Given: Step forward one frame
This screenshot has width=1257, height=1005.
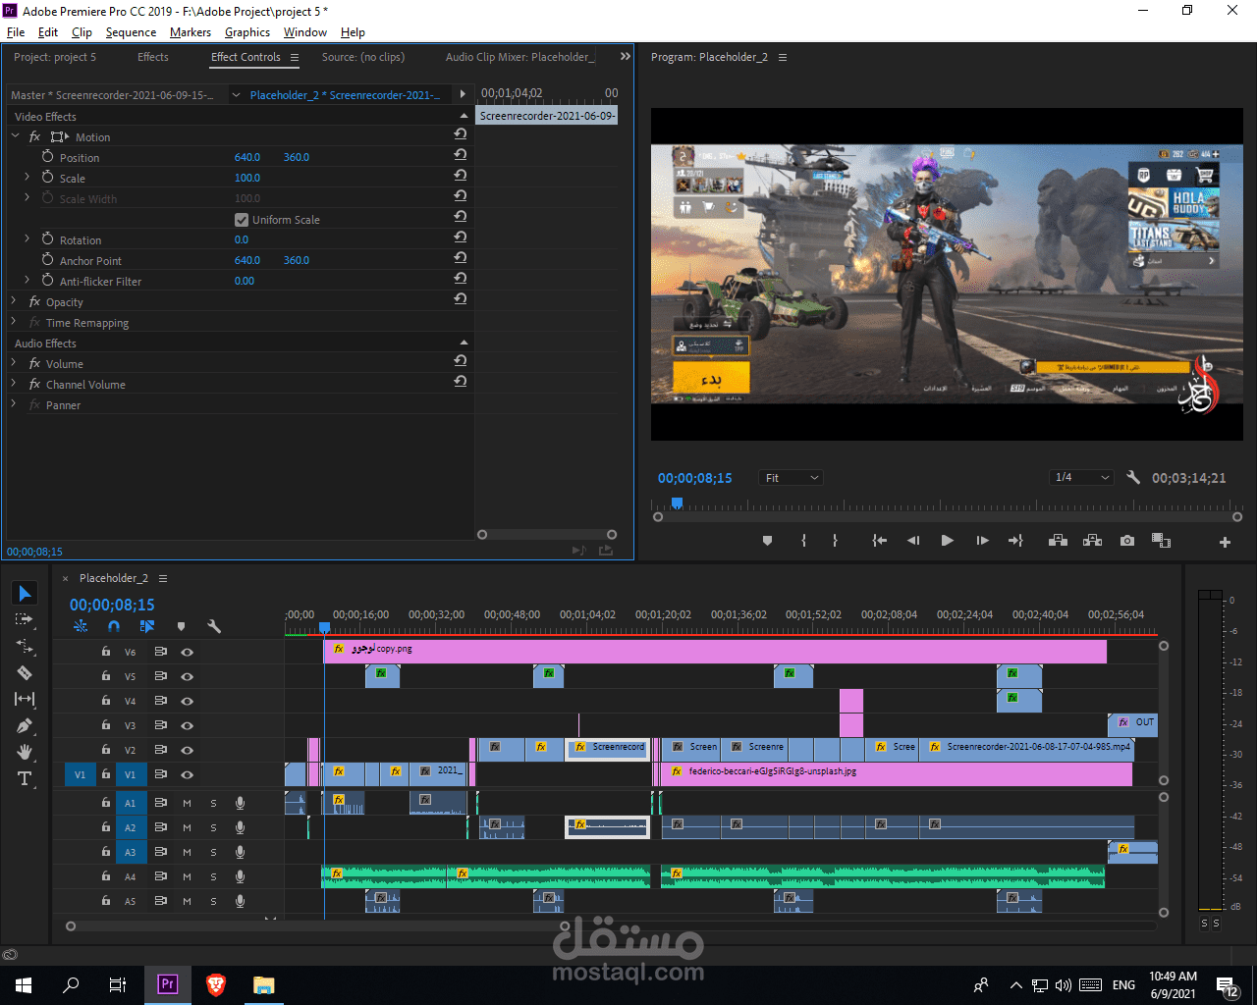Looking at the screenshot, I should pyautogui.click(x=982, y=541).
